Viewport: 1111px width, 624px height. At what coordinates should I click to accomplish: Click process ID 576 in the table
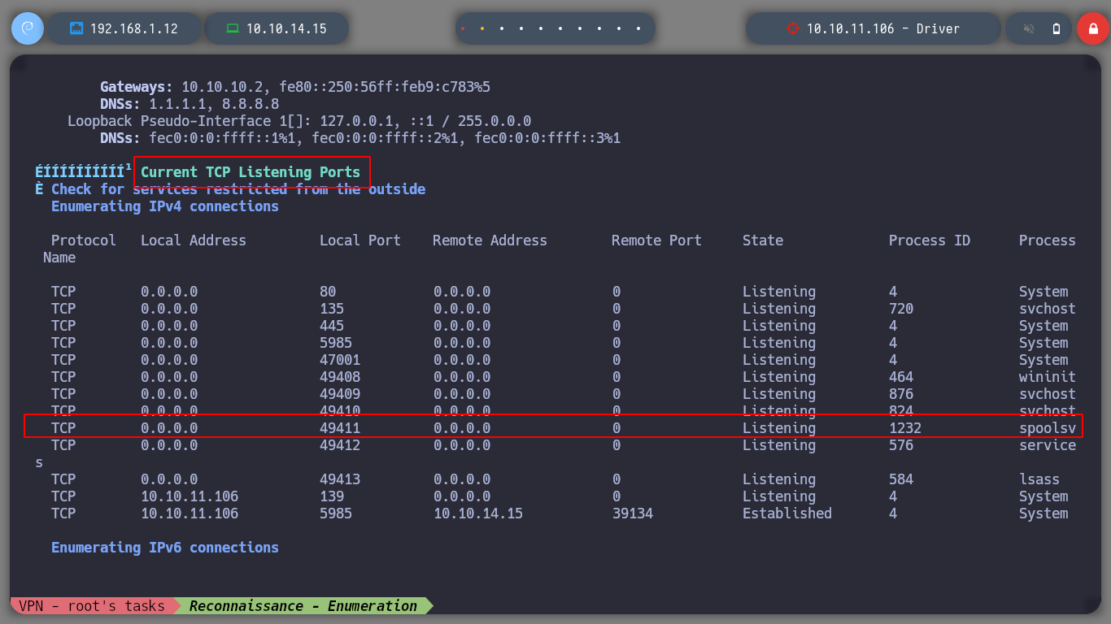pyautogui.click(x=901, y=445)
